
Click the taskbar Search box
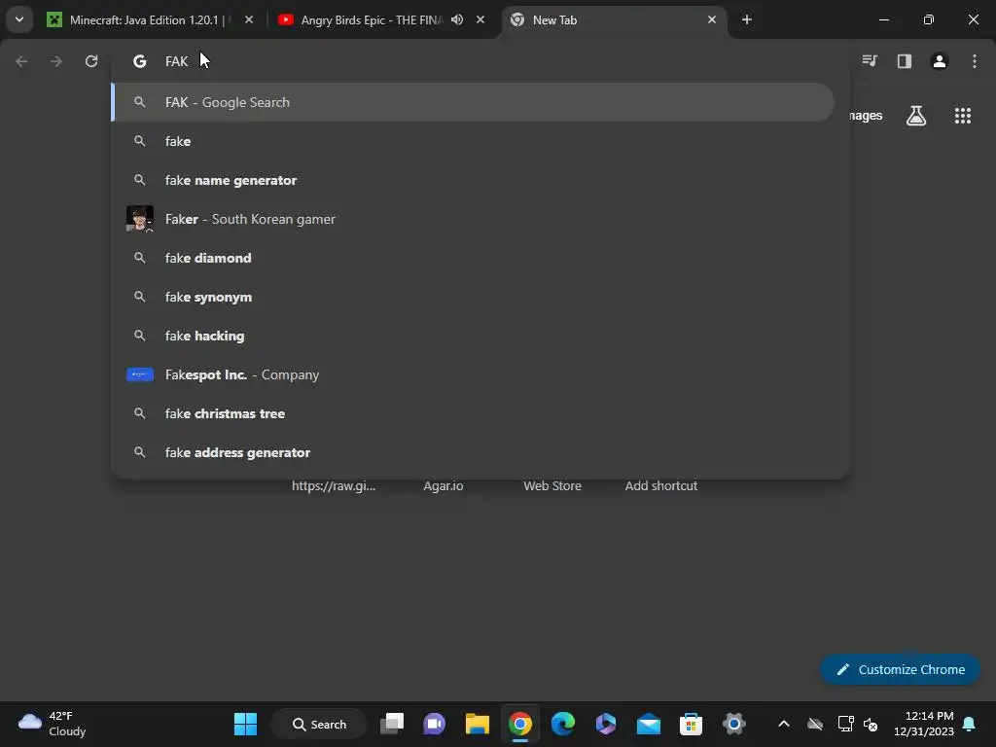pyautogui.click(x=319, y=724)
